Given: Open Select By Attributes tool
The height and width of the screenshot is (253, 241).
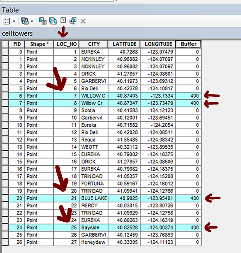Looking at the screenshot, I should click(42, 21).
